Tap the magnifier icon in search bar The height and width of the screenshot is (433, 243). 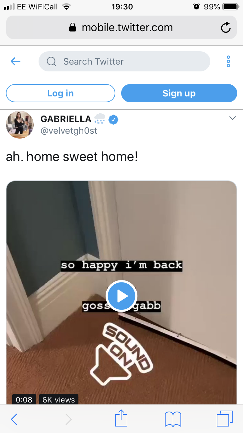52,61
